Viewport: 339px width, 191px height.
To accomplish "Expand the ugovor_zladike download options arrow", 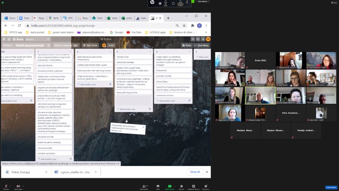I will [x=96, y=172].
